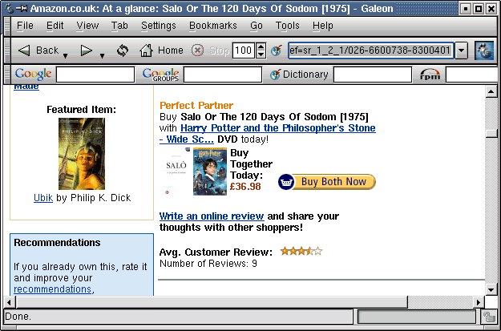
Task: Click the Galeon spinner logo icon
Action: pyautogui.click(x=484, y=50)
